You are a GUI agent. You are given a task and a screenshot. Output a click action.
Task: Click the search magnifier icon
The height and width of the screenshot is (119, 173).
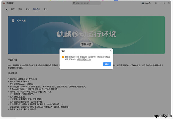[74, 3]
